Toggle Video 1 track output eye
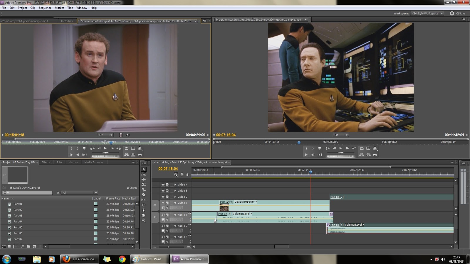Viewport: 470px width, 264px height. [163, 203]
